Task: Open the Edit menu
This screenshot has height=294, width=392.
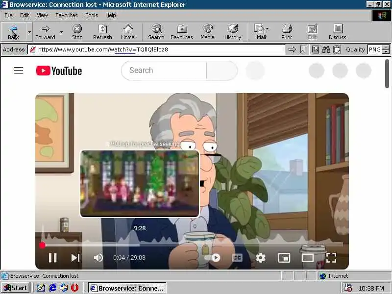Action: coord(24,16)
